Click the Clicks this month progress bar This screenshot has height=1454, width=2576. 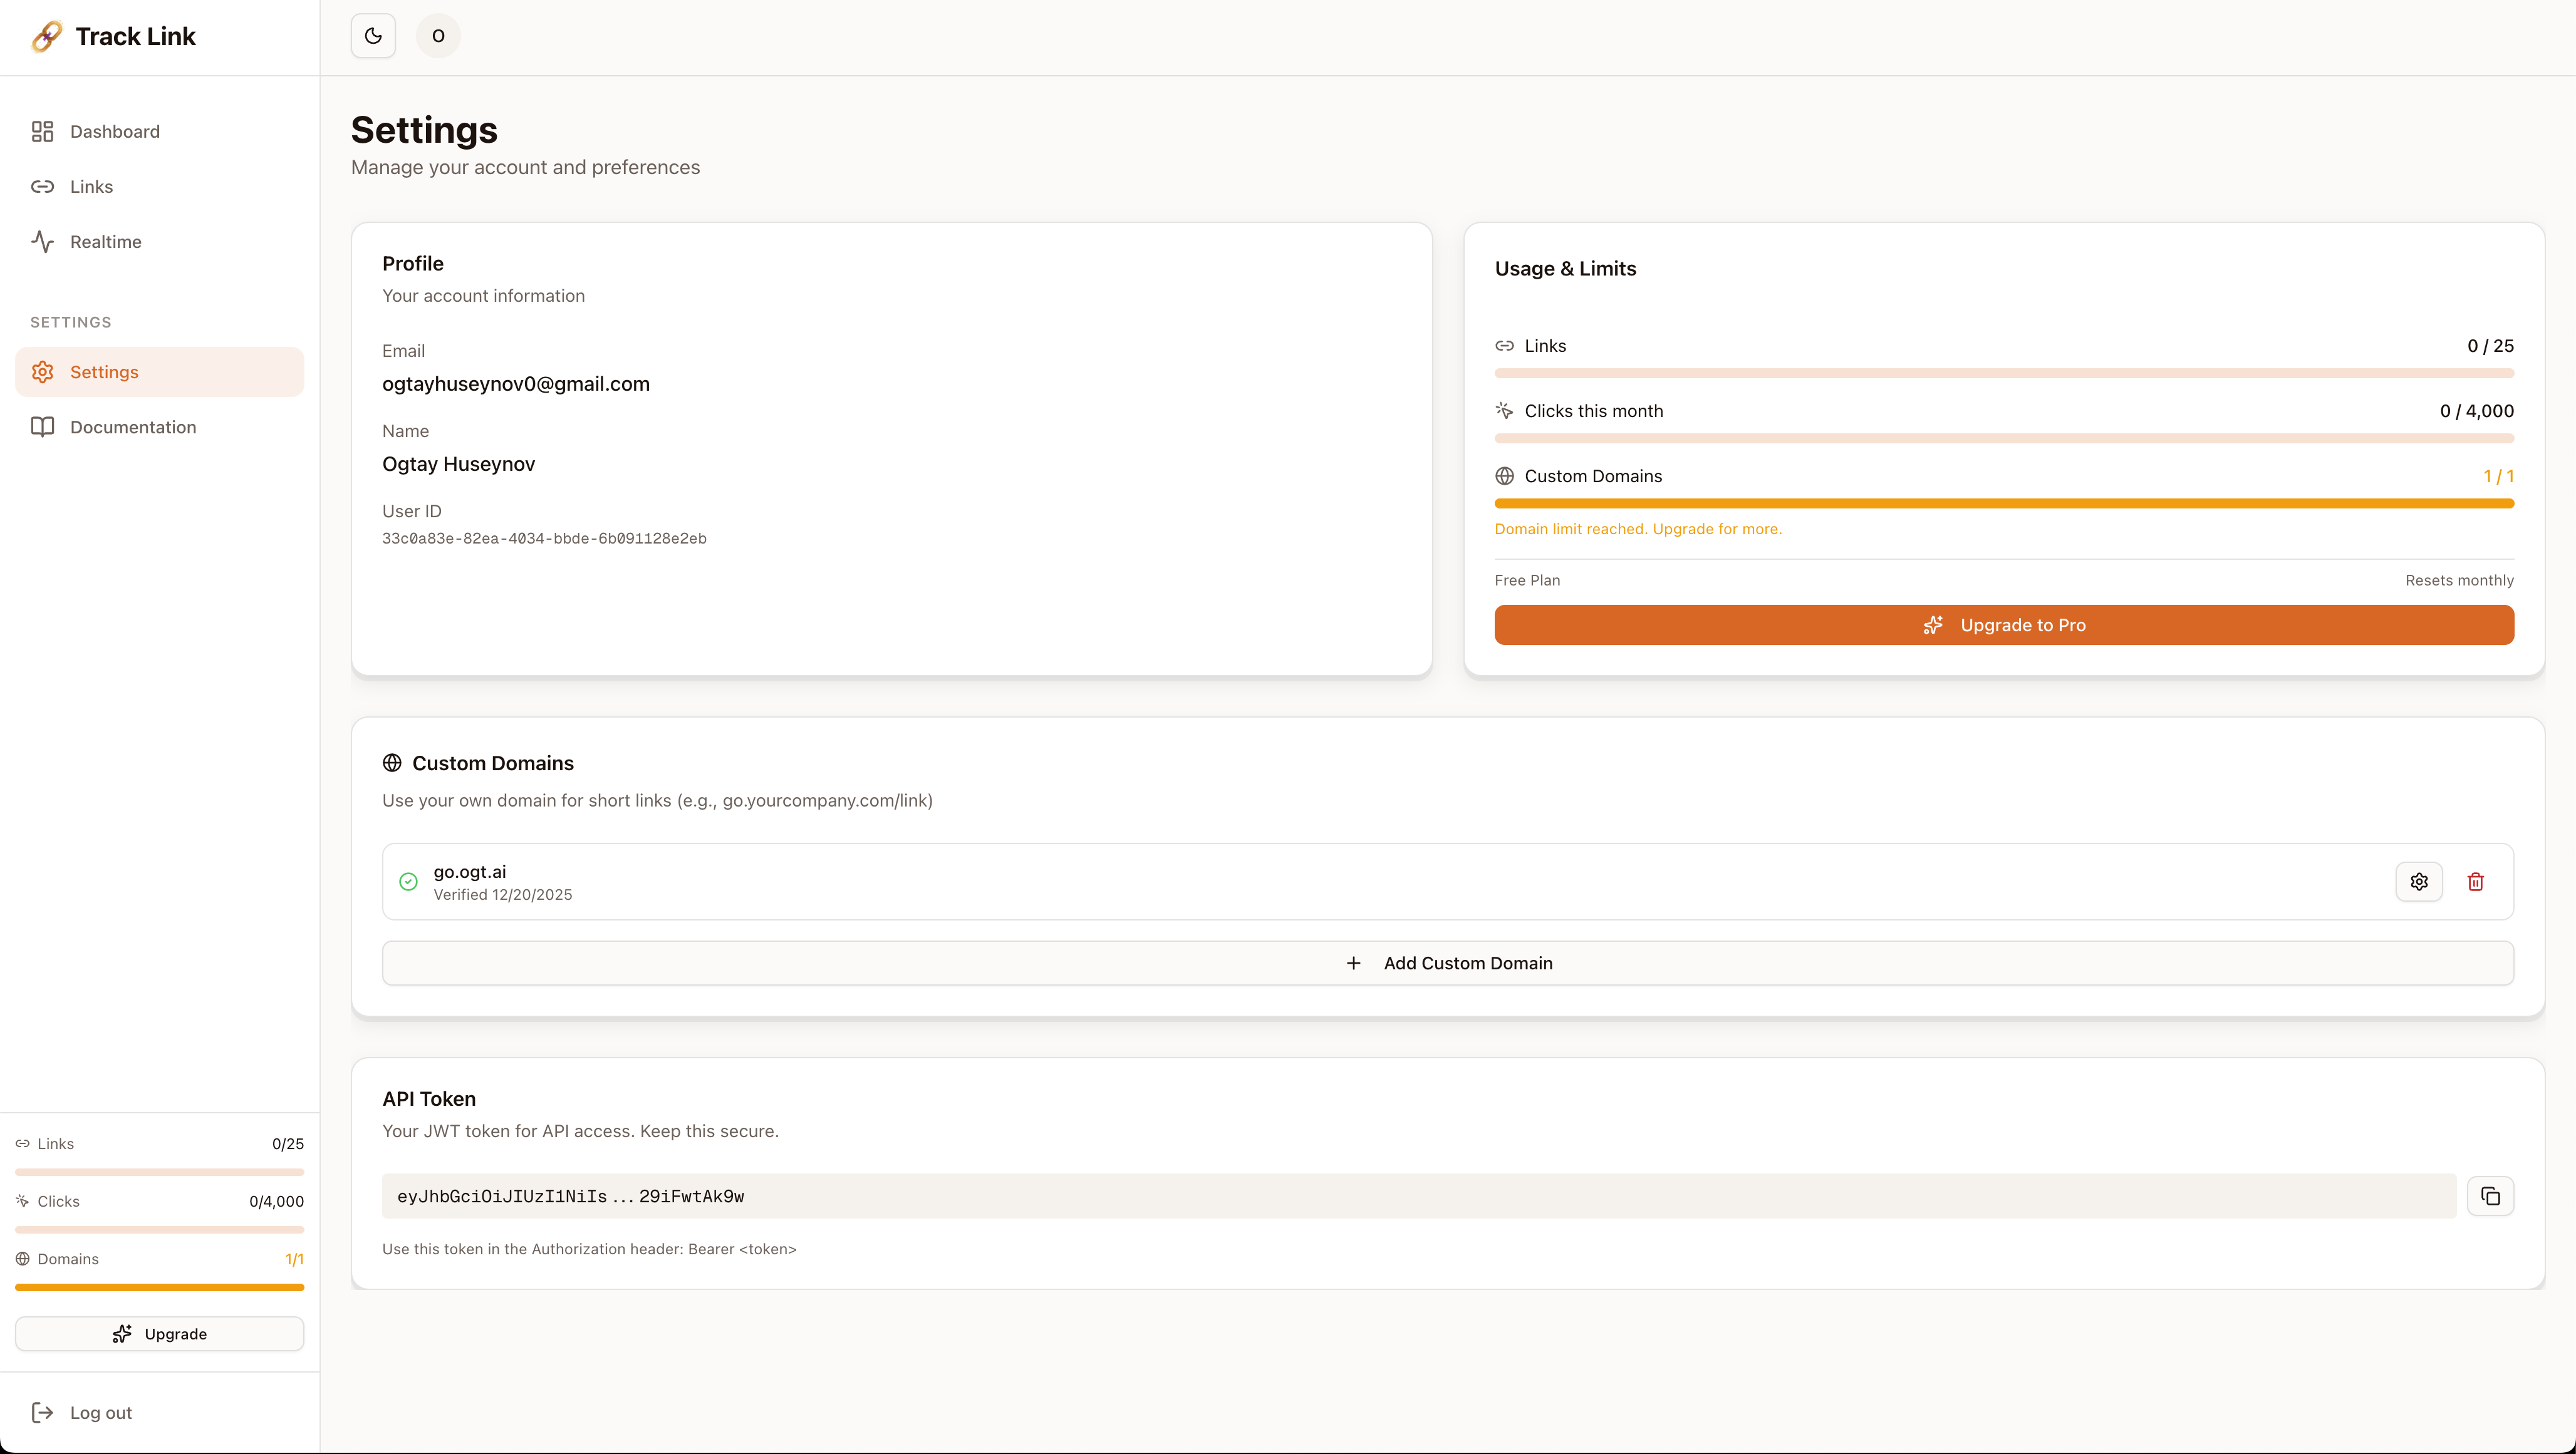click(2003, 438)
